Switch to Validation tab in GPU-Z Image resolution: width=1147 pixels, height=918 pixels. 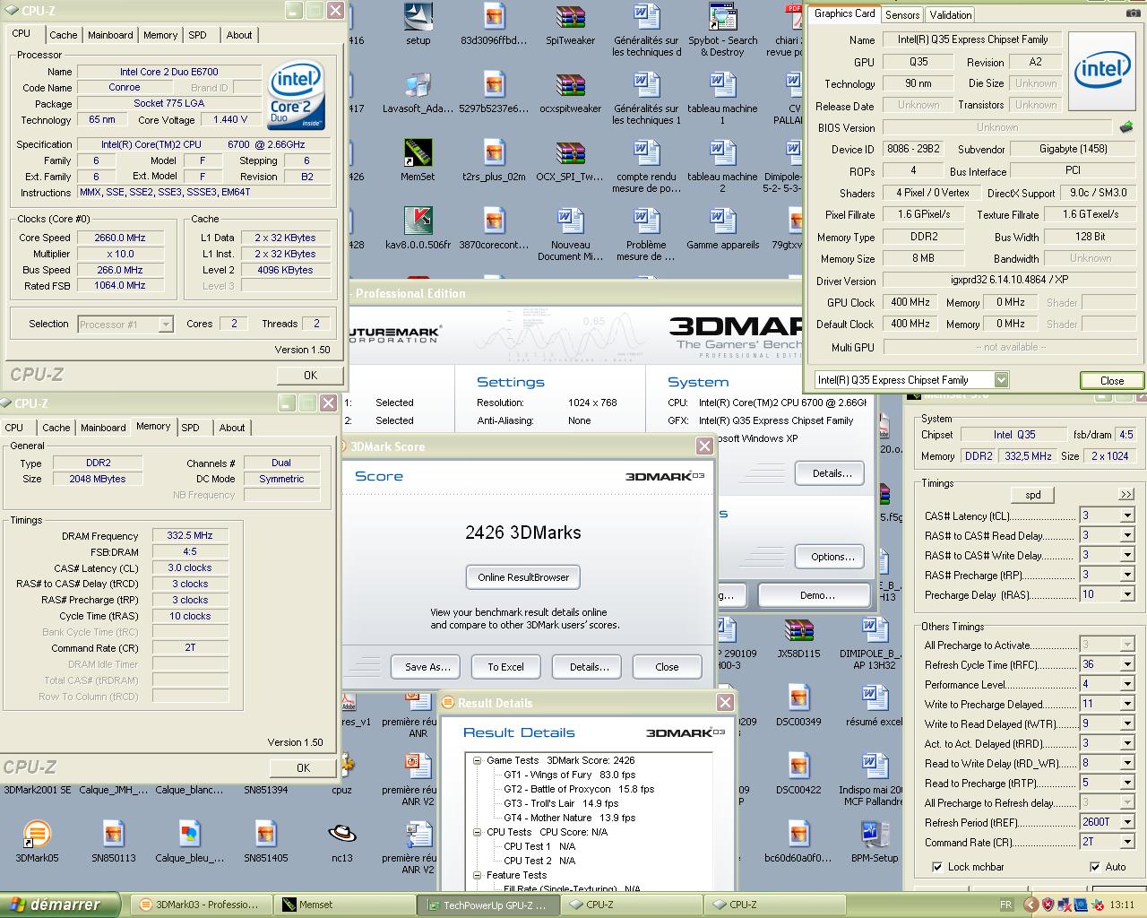click(950, 15)
